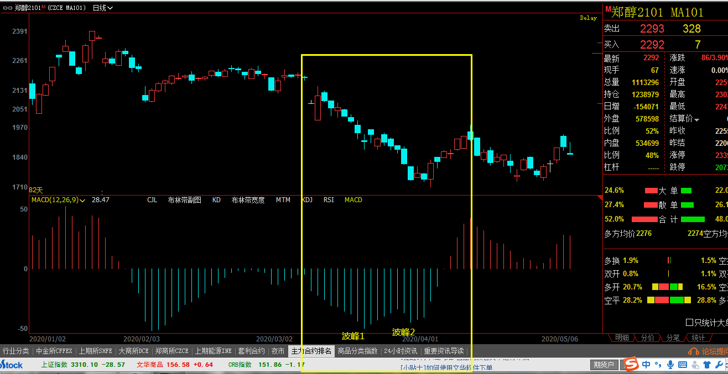Open the Sogou skin shirt icon
This screenshot has width=728, height=374.
coord(707,364)
